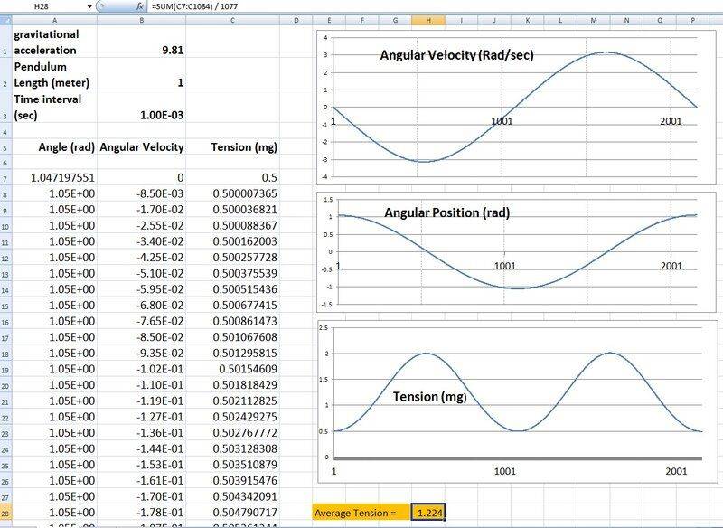Open the Name Box dropdown arrow
The height and width of the screenshot is (528, 723).
(91, 6)
